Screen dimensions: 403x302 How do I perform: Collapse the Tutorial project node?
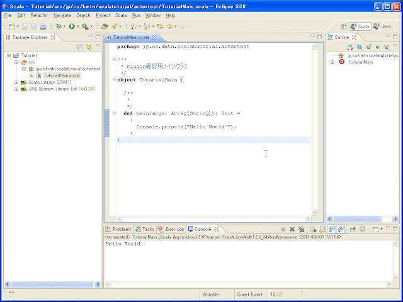pos(9,55)
